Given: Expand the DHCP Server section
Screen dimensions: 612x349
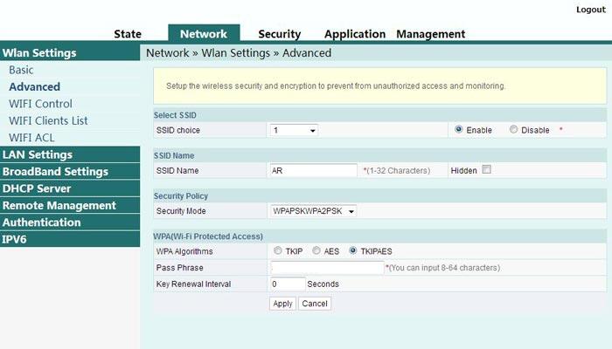Looking at the screenshot, I should coord(37,188).
